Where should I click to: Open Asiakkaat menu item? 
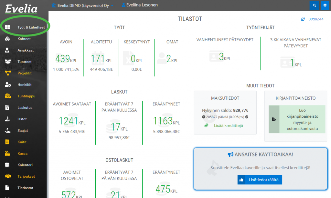(x=26, y=50)
